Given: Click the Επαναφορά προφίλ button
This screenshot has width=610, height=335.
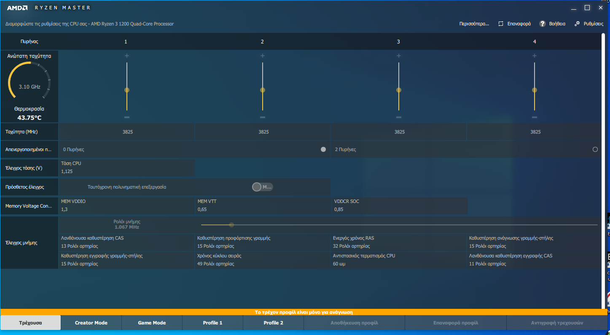Looking at the screenshot, I should point(455,323).
